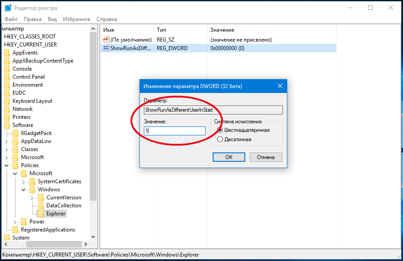Viewport: 403px width, 261px height.
Task: Open the Избранное menu
Action: click(77, 19)
